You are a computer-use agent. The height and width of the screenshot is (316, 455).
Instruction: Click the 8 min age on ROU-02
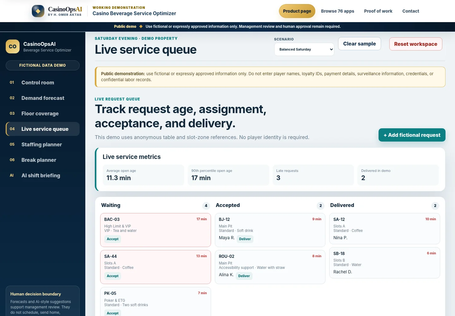tap(317, 256)
